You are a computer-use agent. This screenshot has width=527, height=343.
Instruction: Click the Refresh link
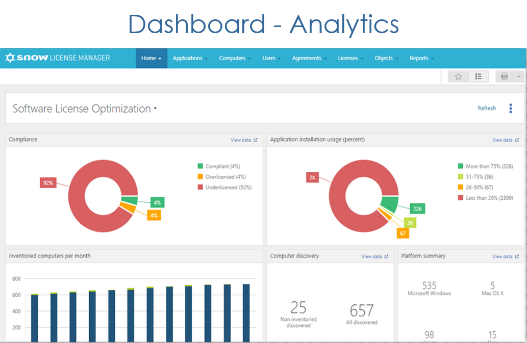(x=487, y=108)
